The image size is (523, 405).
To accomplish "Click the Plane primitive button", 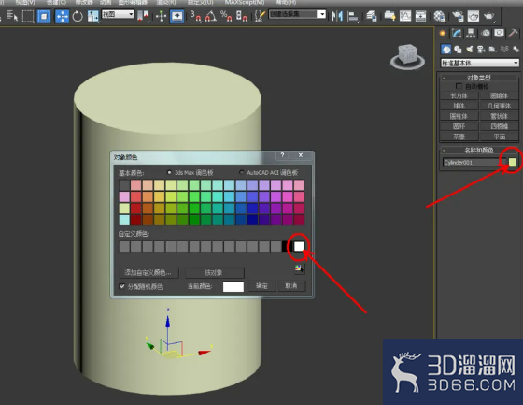I will coord(499,137).
